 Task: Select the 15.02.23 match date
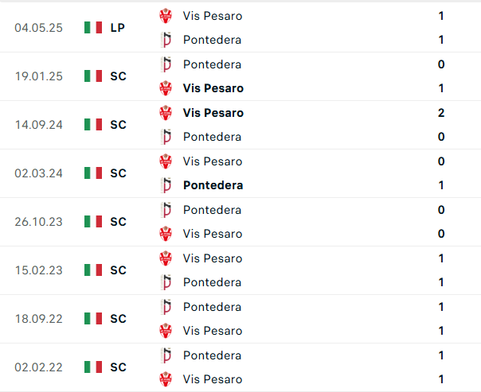point(37,270)
